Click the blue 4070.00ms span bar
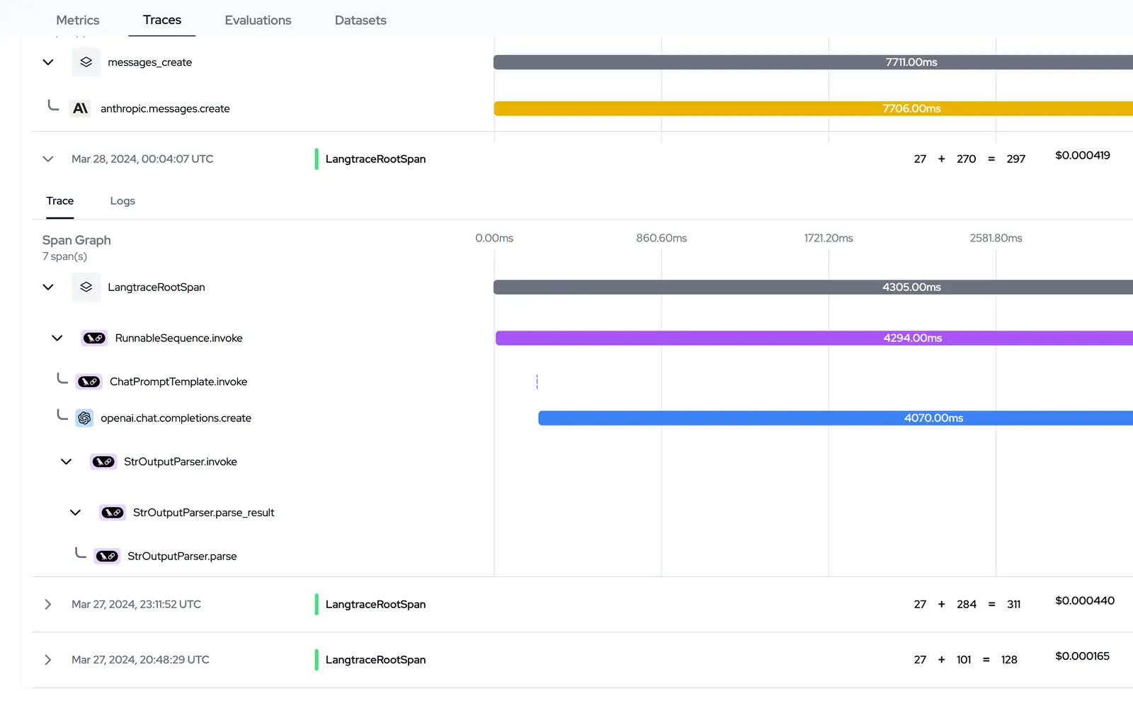The height and width of the screenshot is (708, 1133). pyautogui.click(x=836, y=418)
